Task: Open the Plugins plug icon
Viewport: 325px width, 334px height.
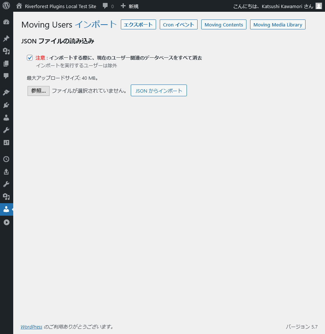Action: point(6,105)
